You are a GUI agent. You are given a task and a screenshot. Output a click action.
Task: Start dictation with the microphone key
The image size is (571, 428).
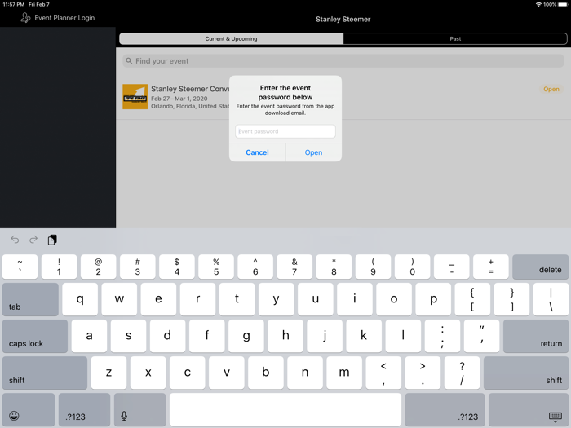(139, 410)
